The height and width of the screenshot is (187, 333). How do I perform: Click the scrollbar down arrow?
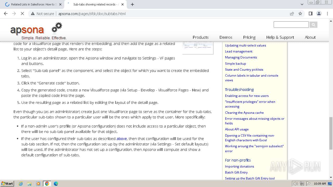pyautogui.click(x=331, y=177)
